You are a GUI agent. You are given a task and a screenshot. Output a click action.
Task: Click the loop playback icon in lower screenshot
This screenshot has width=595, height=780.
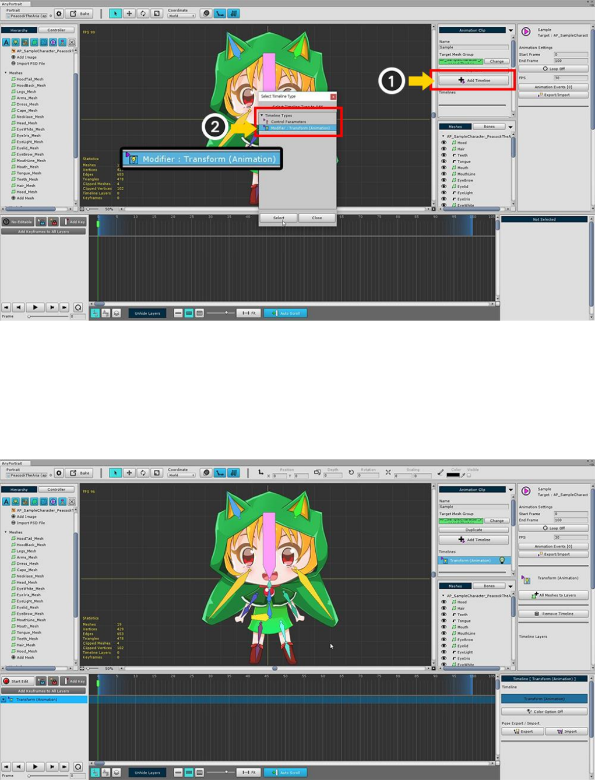point(78,767)
